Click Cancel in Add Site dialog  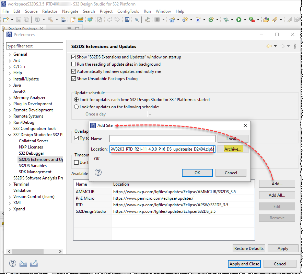pyautogui.click(x=231, y=173)
